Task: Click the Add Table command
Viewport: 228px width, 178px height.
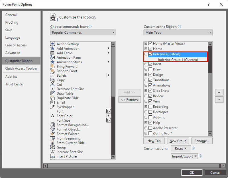Action: click(61, 53)
